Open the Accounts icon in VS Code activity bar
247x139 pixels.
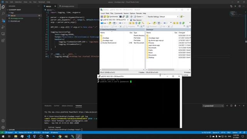(x=3, y=121)
